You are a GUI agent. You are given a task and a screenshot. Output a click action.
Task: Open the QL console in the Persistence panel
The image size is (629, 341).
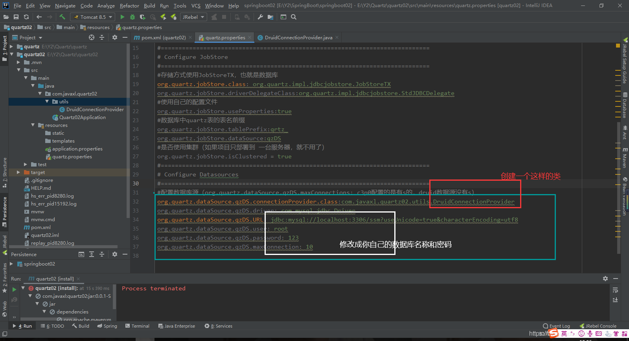81,254
